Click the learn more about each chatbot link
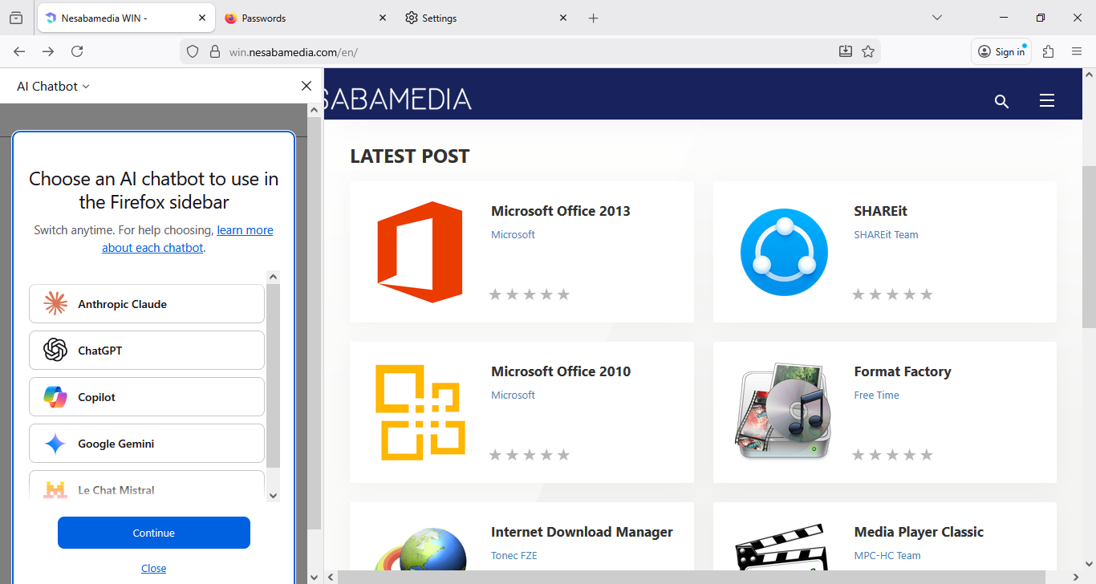The width and height of the screenshot is (1096, 584). click(x=245, y=231)
